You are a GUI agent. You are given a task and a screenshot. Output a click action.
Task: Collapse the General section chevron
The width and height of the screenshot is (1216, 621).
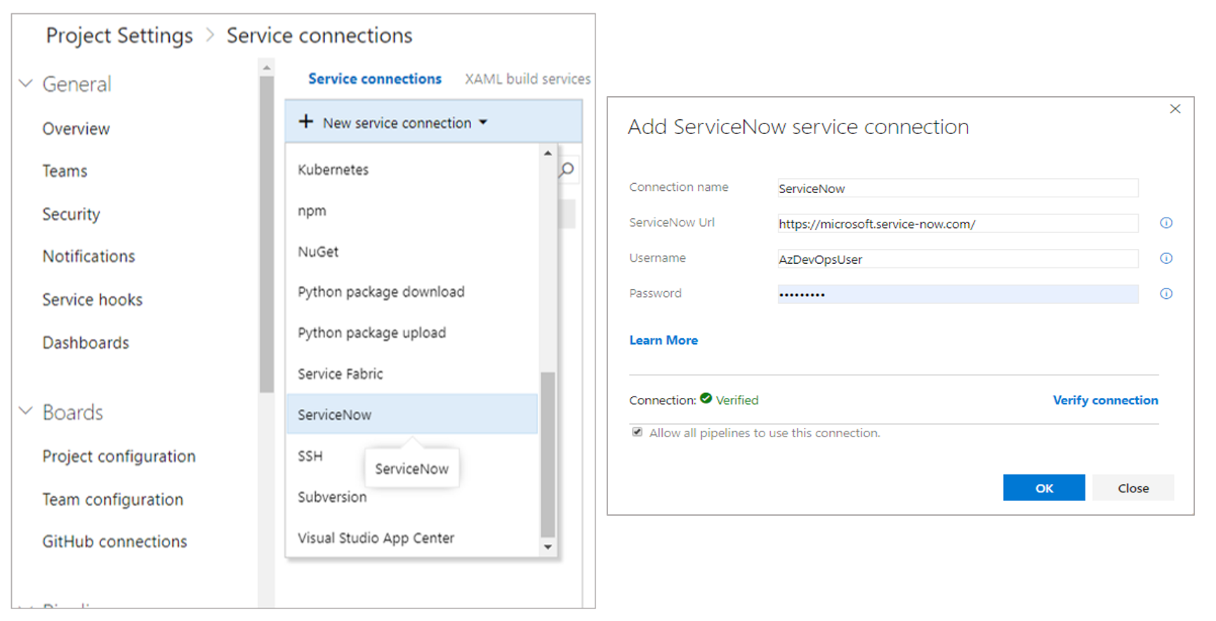point(26,84)
